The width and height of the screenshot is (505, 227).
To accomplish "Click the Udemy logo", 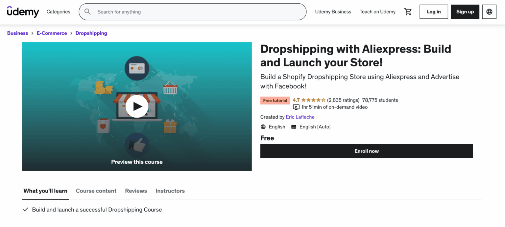I will coord(23,11).
